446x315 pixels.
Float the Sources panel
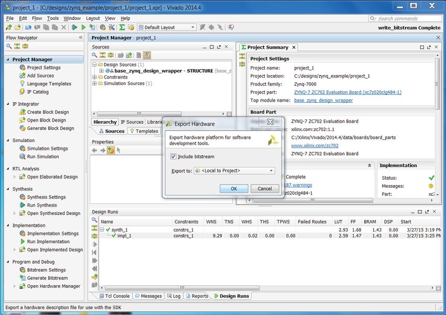click(219, 47)
